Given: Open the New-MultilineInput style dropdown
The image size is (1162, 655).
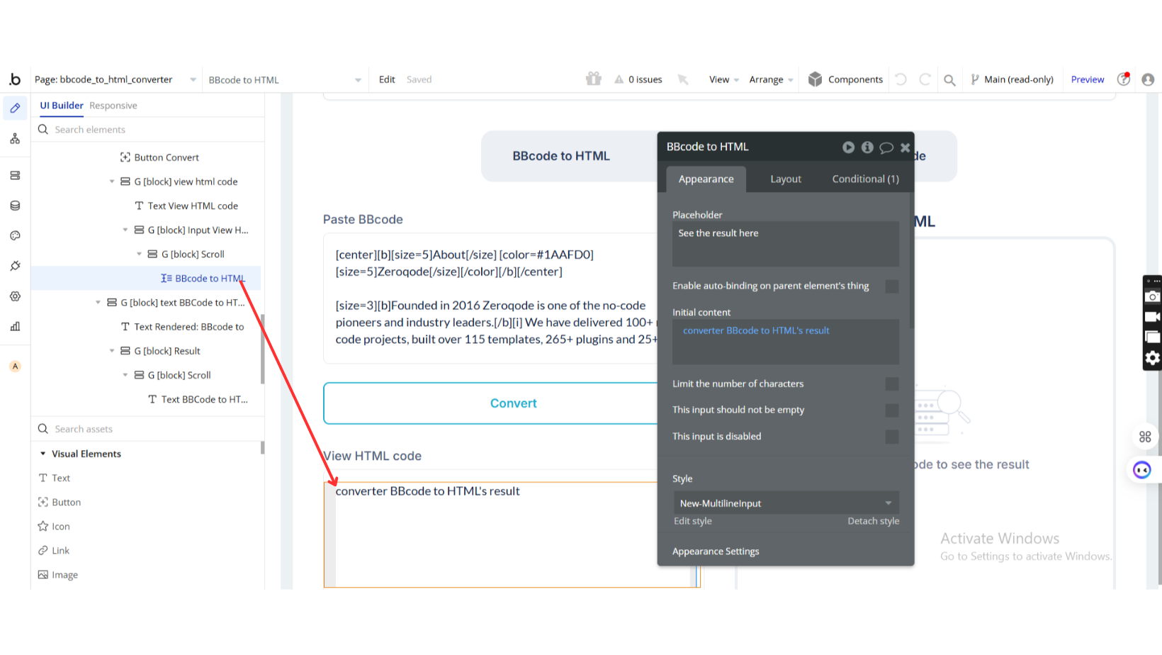Looking at the screenshot, I should point(786,503).
